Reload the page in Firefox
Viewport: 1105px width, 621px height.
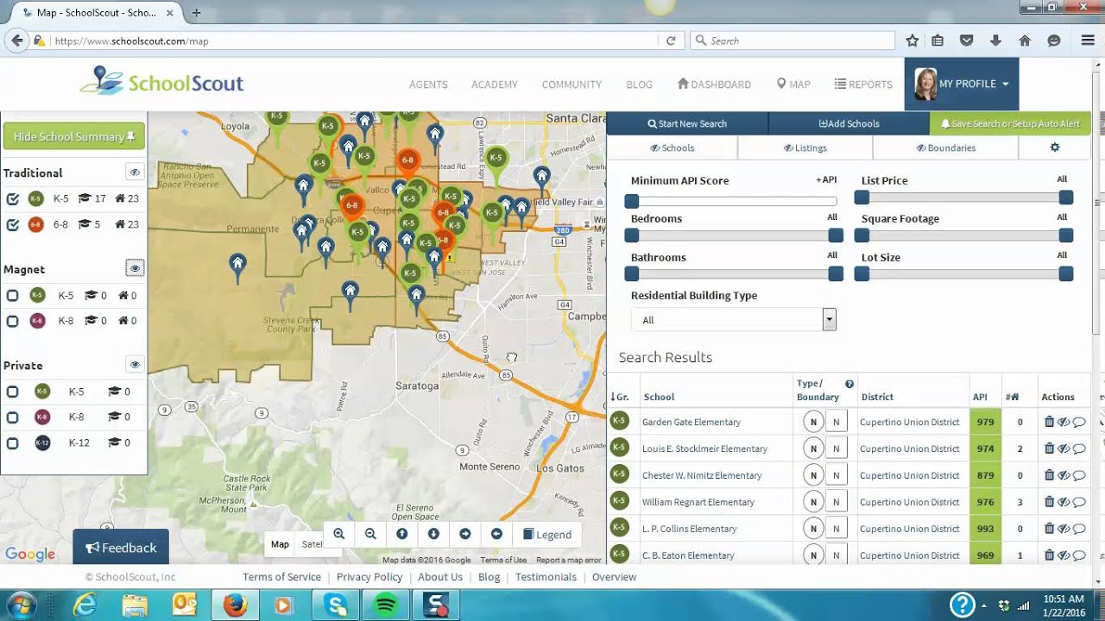(x=670, y=41)
